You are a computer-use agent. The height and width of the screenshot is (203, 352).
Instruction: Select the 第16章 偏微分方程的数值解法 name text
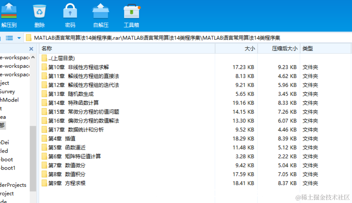pyautogui.click(x=84, y=121)
